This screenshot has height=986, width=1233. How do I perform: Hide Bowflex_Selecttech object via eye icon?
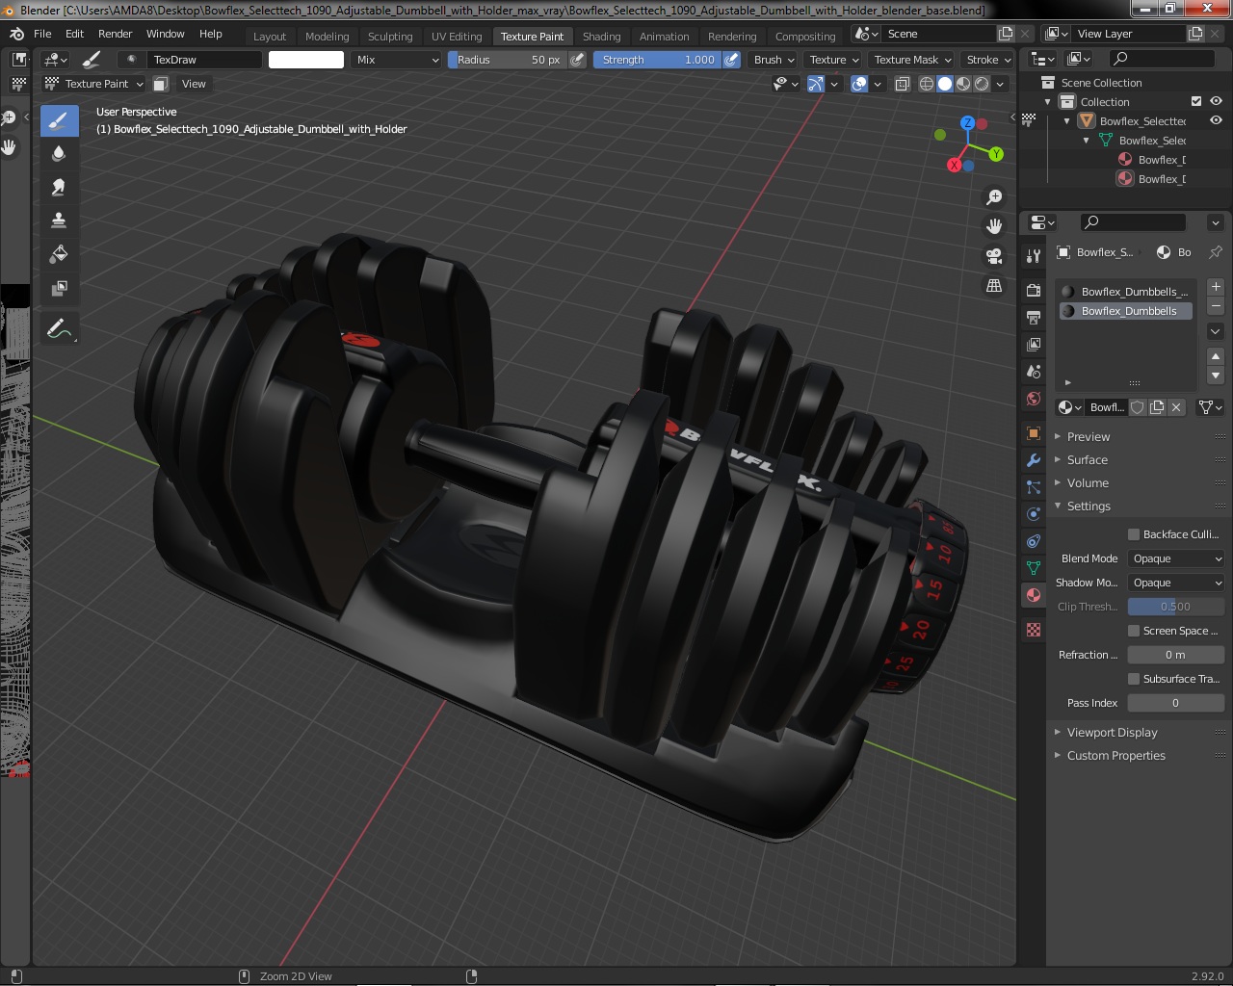pos(1217,120)
